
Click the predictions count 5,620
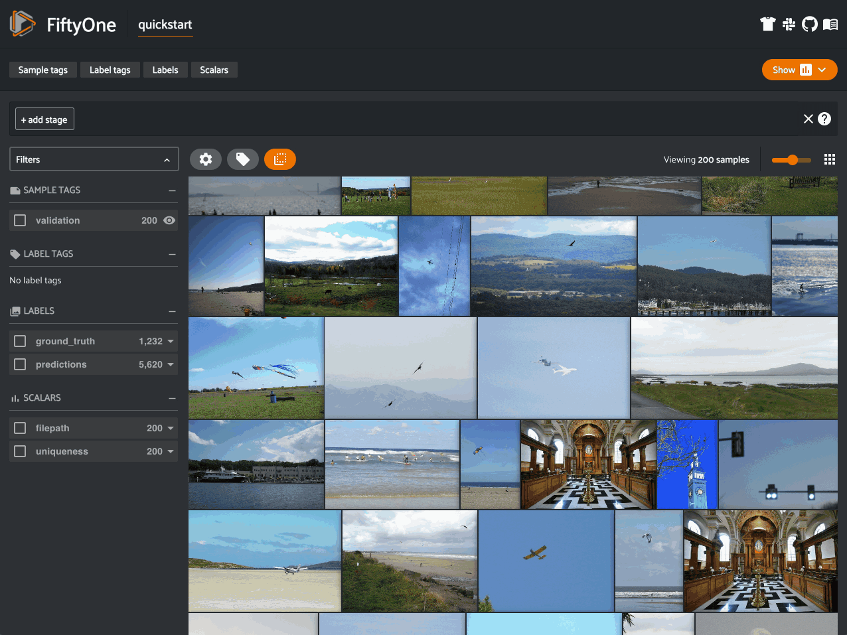151,364
